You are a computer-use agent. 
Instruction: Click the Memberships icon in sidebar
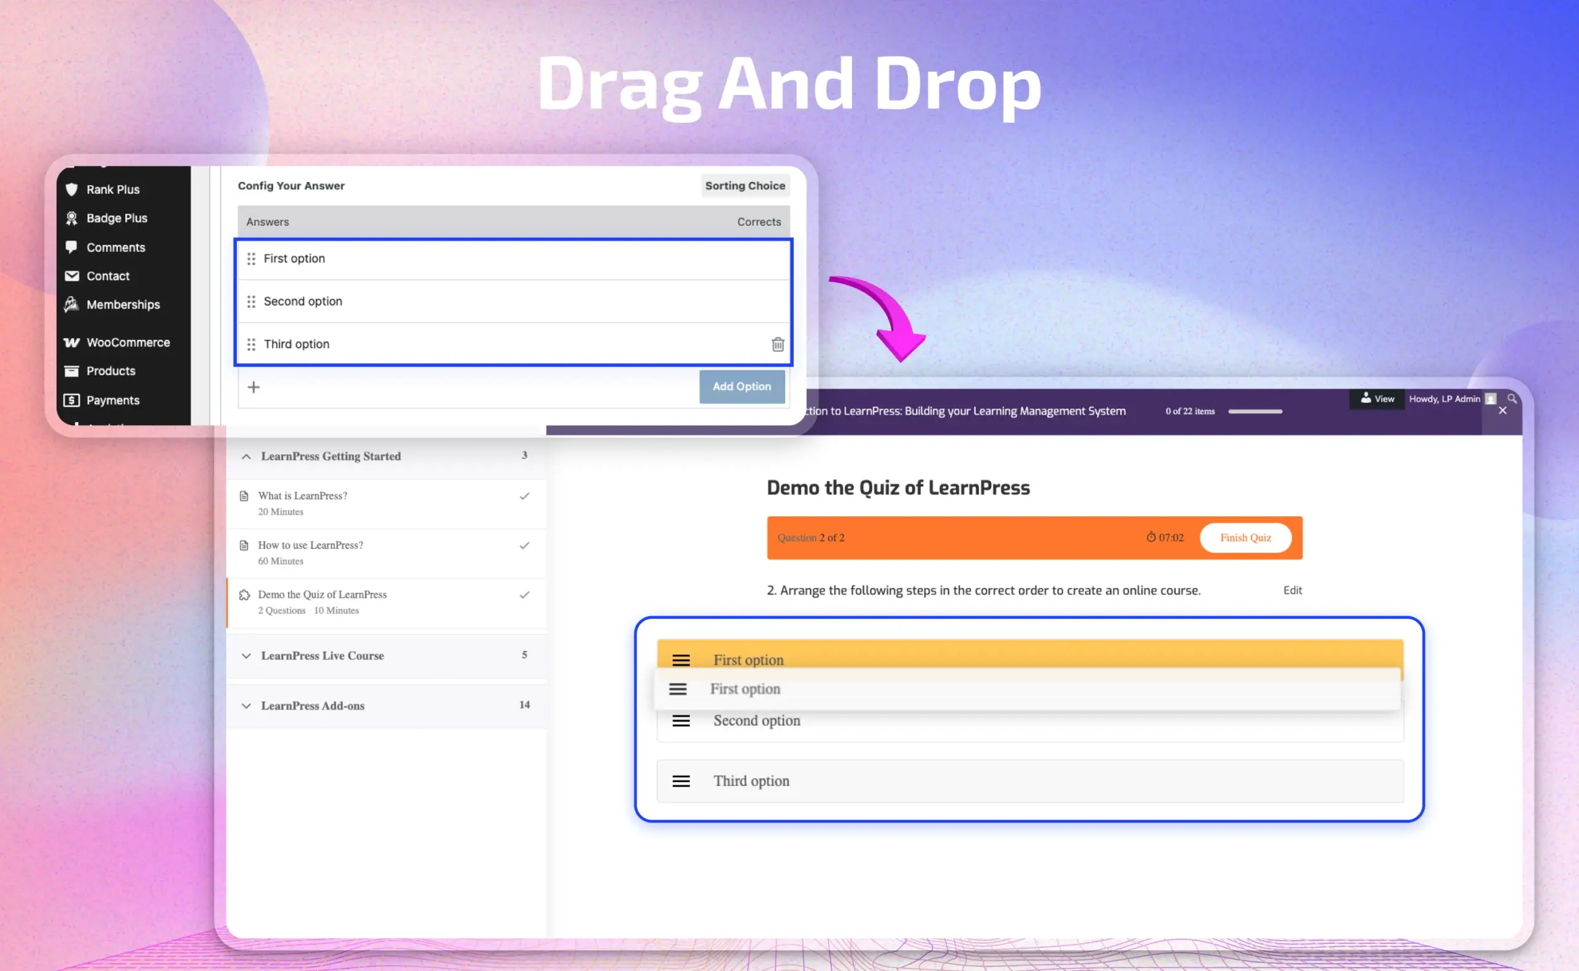click(72, 304)
